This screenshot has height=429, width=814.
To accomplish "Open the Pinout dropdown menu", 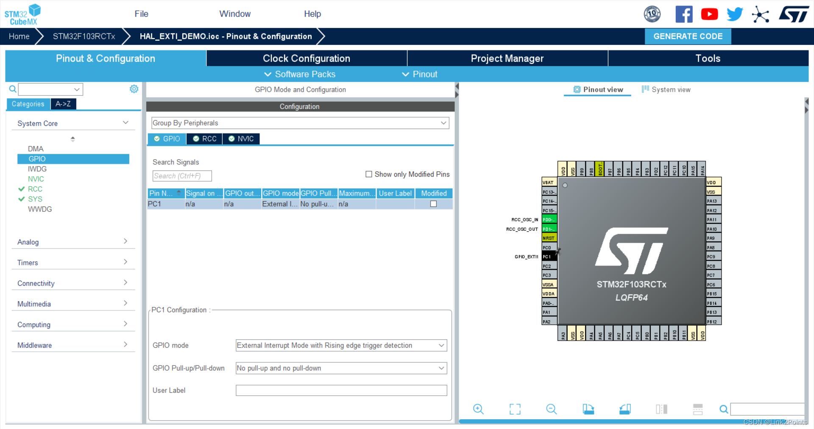I will [419, 74].
